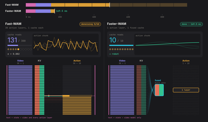Screen dimensions: 208x122
Task: Click the 'Action' heading labeled '30 × 10'
Action: click(x=77, y=61)
